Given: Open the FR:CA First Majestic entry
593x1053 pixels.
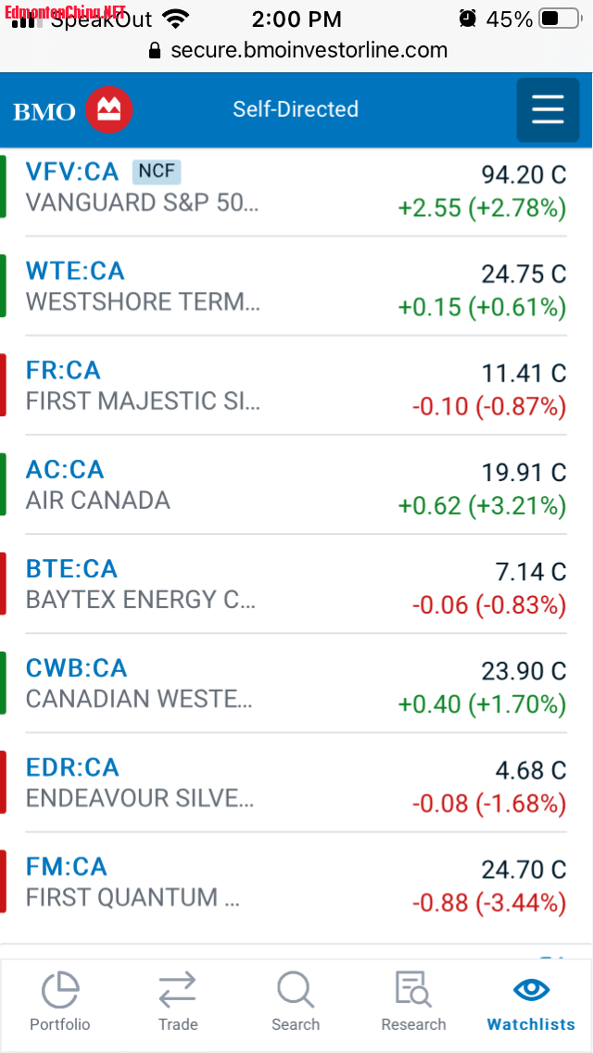Looking at the screenshot, I should tap(63, 371).
